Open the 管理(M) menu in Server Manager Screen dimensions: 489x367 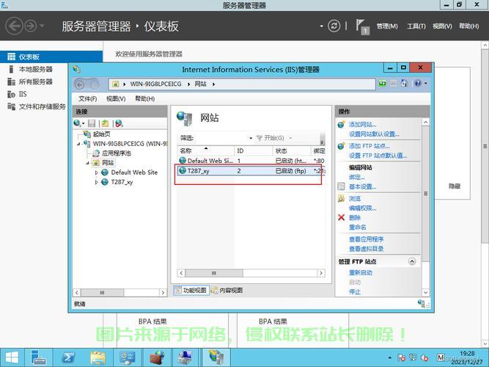pyautogui.click(x=387, y=26)
